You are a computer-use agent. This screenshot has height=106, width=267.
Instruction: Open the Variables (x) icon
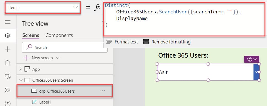(x=8, y=103)
